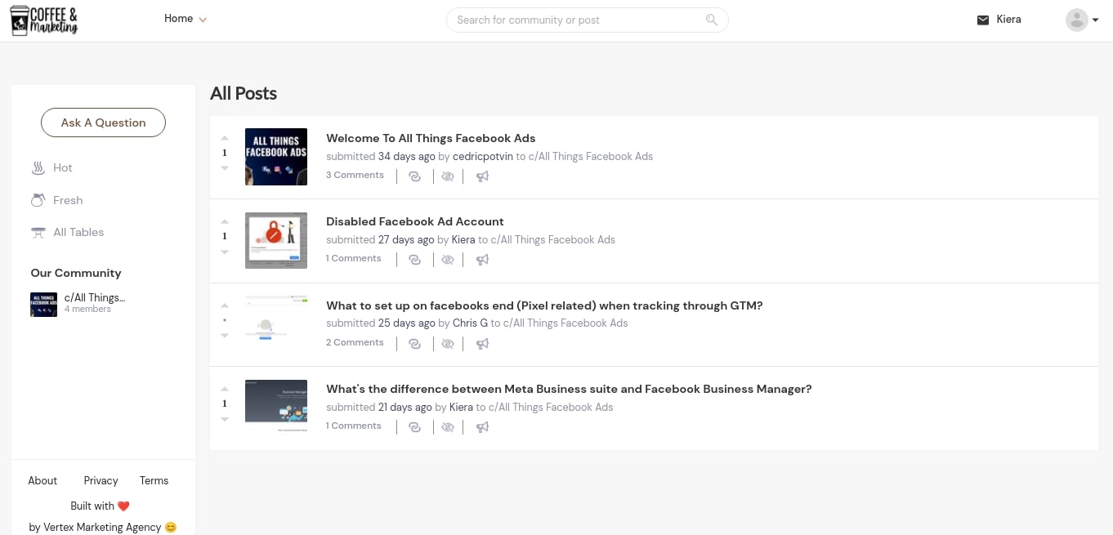Copy link icon on Meta Business suite post
The width and height of the screenshot is (1113, 535).
415,427
